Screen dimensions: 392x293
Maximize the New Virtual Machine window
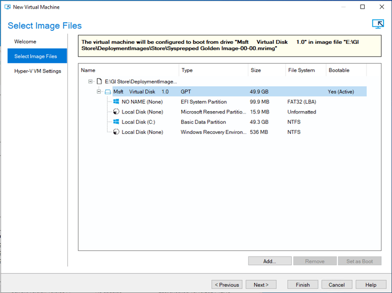click(x=362, y=7)
